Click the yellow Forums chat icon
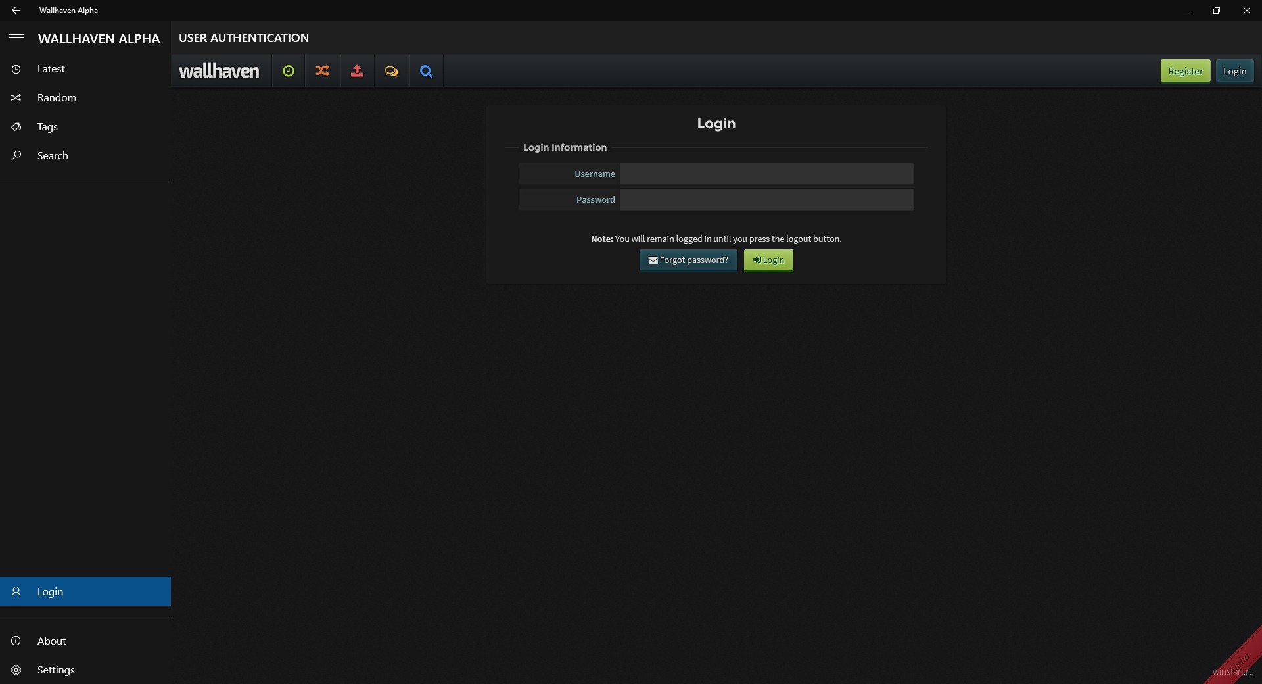Image resolution: width=1262 pixels, height=684 pixels. click(392, 71)
